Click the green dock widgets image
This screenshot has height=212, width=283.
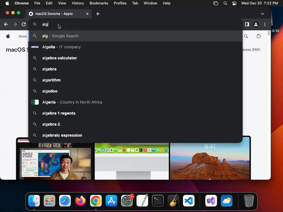pyautogui.click(x=132, y=161)
